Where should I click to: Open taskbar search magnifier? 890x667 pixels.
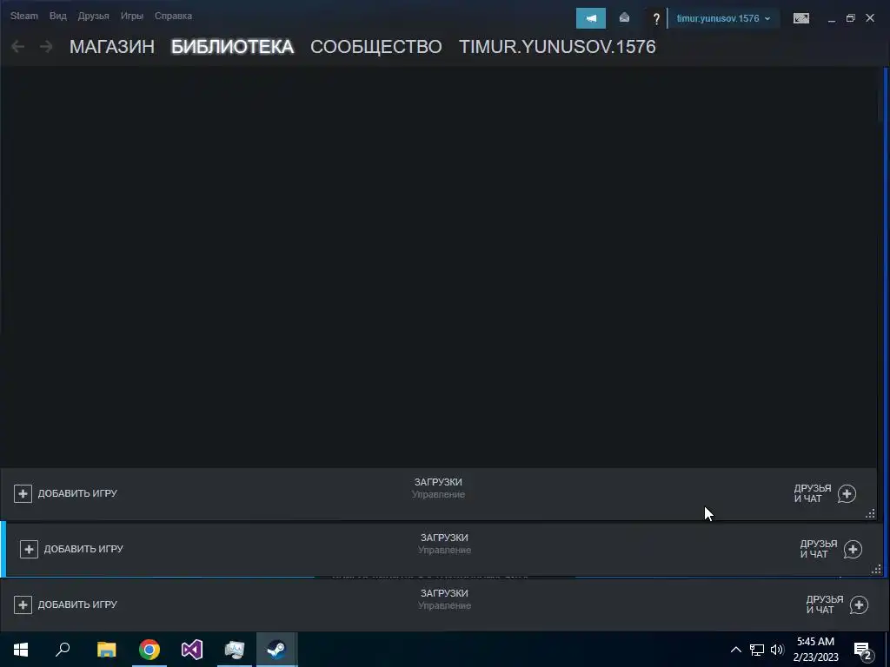point(63,650)
